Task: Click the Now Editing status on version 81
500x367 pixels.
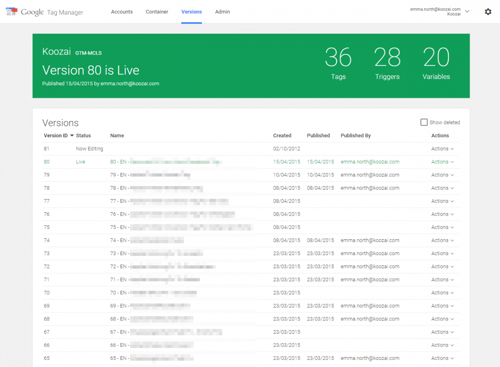Action: [90, 149]
